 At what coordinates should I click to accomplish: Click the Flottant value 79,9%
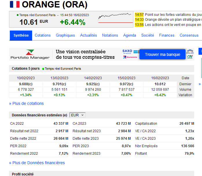[189, 154]
